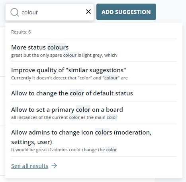The height and width of the screenshot is (182, 186).
Task: Click highlighted word "colours" in first result title
Action: (58, 47)
